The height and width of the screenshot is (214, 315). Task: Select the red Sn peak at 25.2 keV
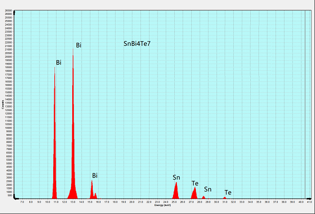pyautogui.click(x=176, y=191)
